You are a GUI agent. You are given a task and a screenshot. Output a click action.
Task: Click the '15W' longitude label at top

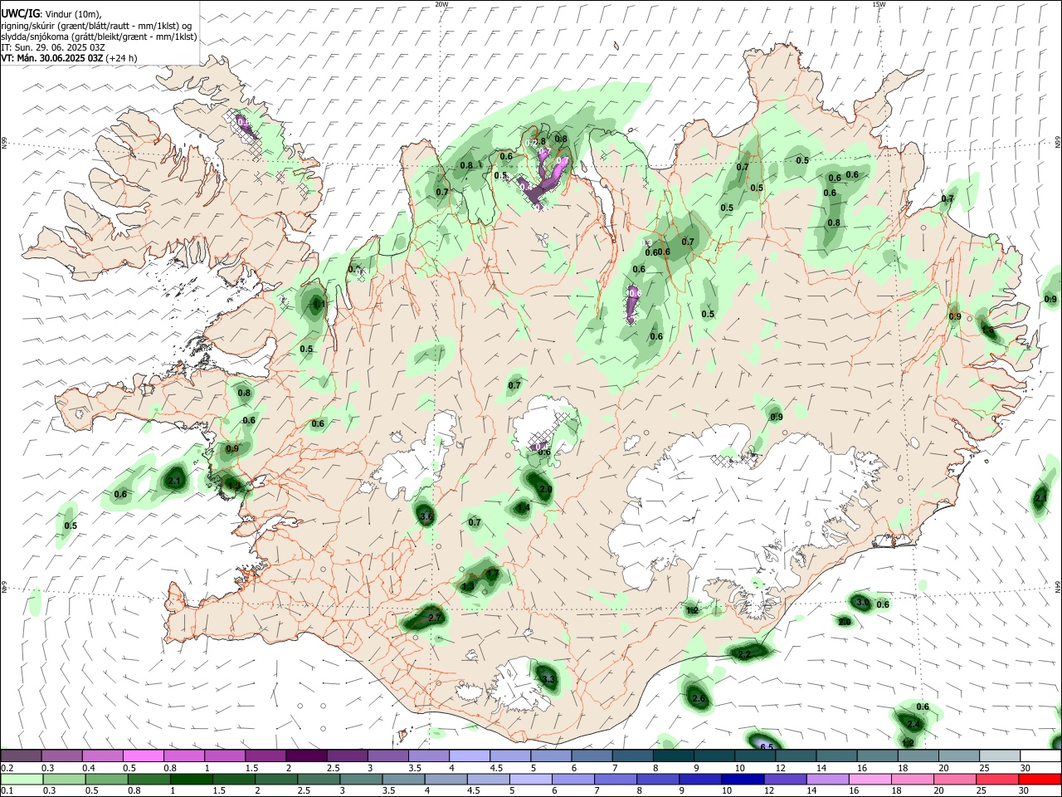[x=879, y=4]
